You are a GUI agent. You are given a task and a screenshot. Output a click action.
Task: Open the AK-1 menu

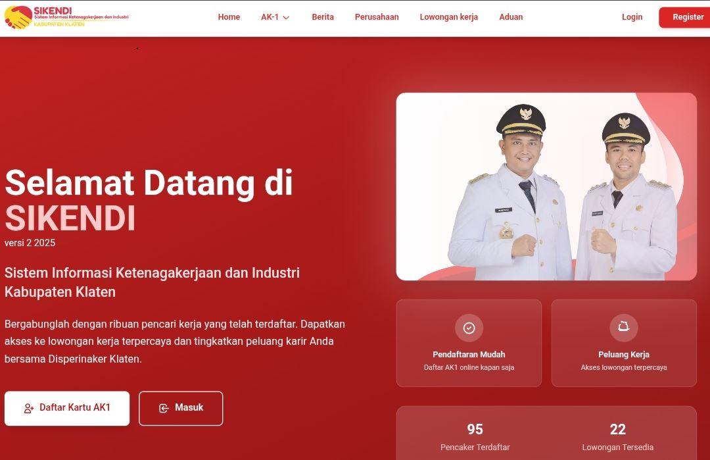tap(275, 17)
